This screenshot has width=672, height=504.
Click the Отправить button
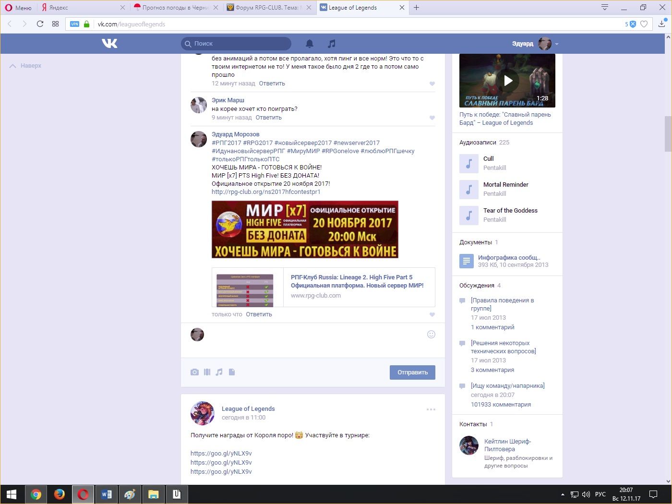point(412,372)
